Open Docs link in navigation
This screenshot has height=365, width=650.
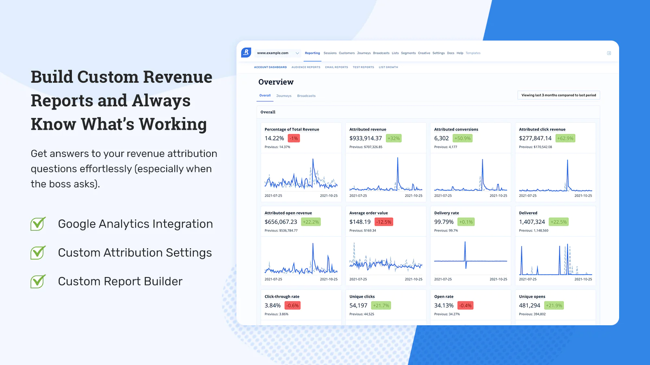pos(451,53)
